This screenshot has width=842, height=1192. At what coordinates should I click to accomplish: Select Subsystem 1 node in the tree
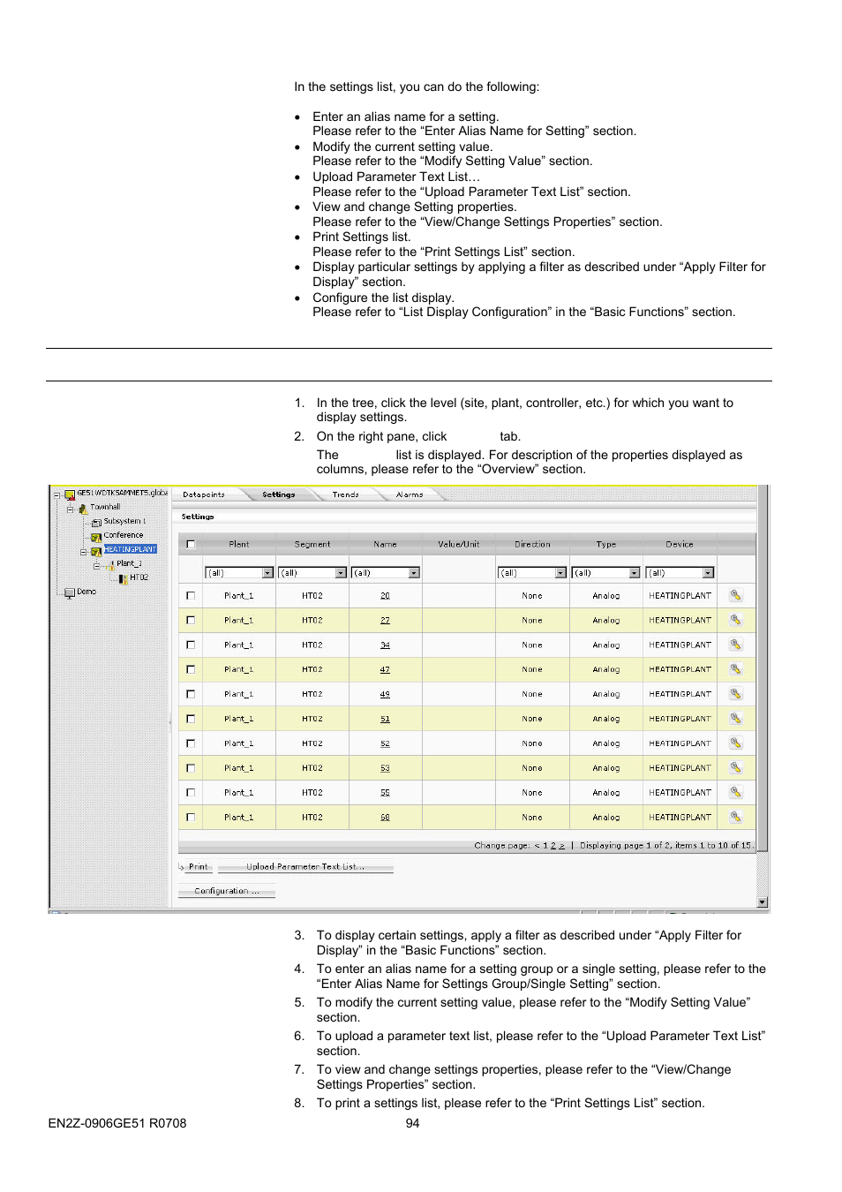(x=124, y=522)
